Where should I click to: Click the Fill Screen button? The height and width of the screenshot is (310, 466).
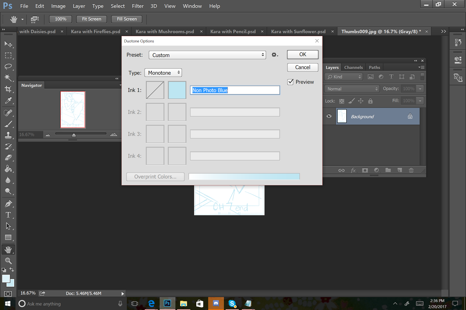127,19
